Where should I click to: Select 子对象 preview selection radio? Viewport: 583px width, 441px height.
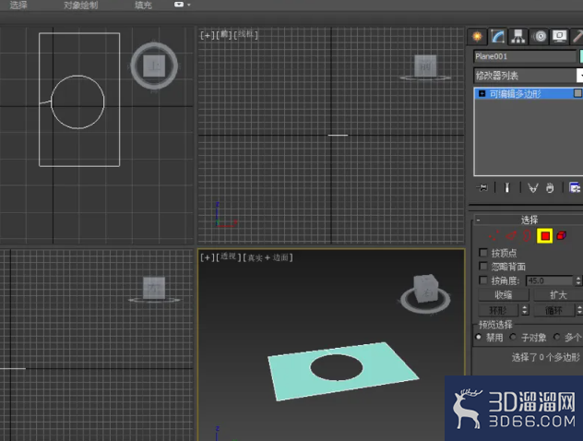point(513,337)
